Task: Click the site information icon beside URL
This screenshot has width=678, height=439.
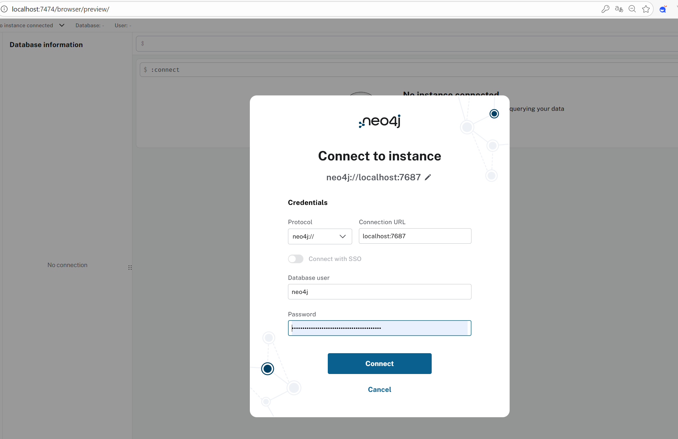Action: click(4, 9)
